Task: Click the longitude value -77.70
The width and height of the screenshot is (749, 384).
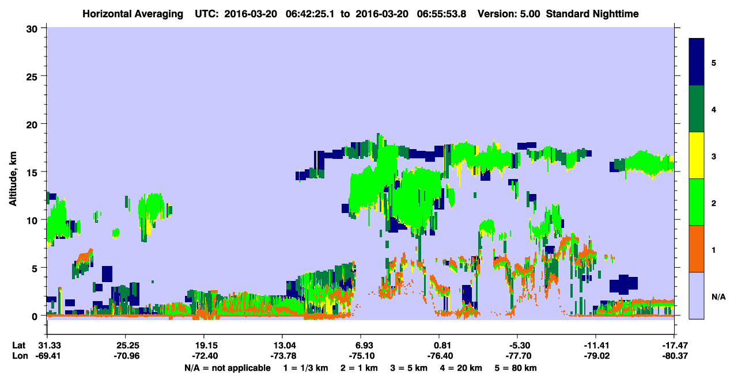Action: pos(517,356)
